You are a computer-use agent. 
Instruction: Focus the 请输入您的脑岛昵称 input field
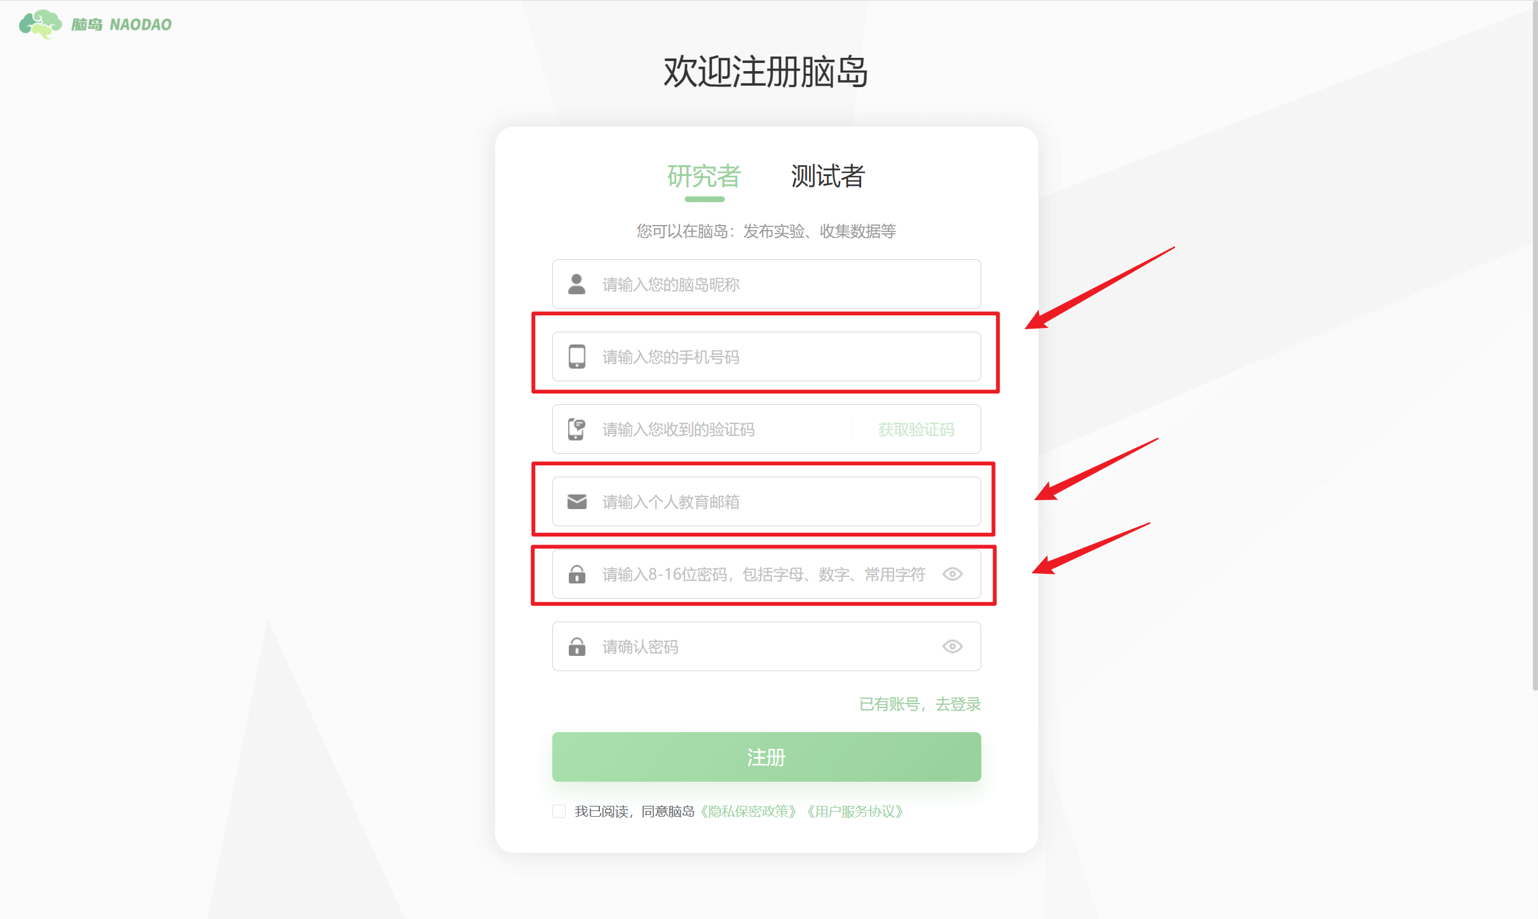click(766, 284)
